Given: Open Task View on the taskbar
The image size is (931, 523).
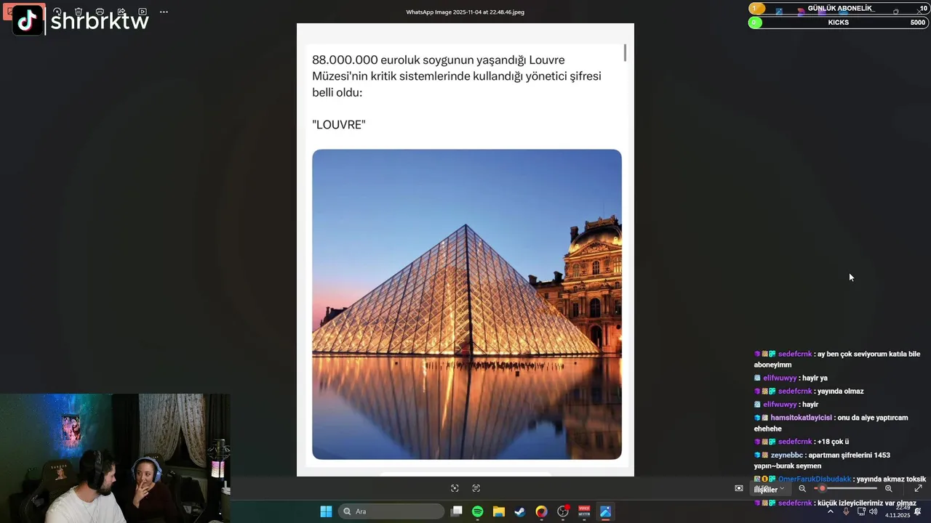Looking at the screenshot, I should (457, 511).
